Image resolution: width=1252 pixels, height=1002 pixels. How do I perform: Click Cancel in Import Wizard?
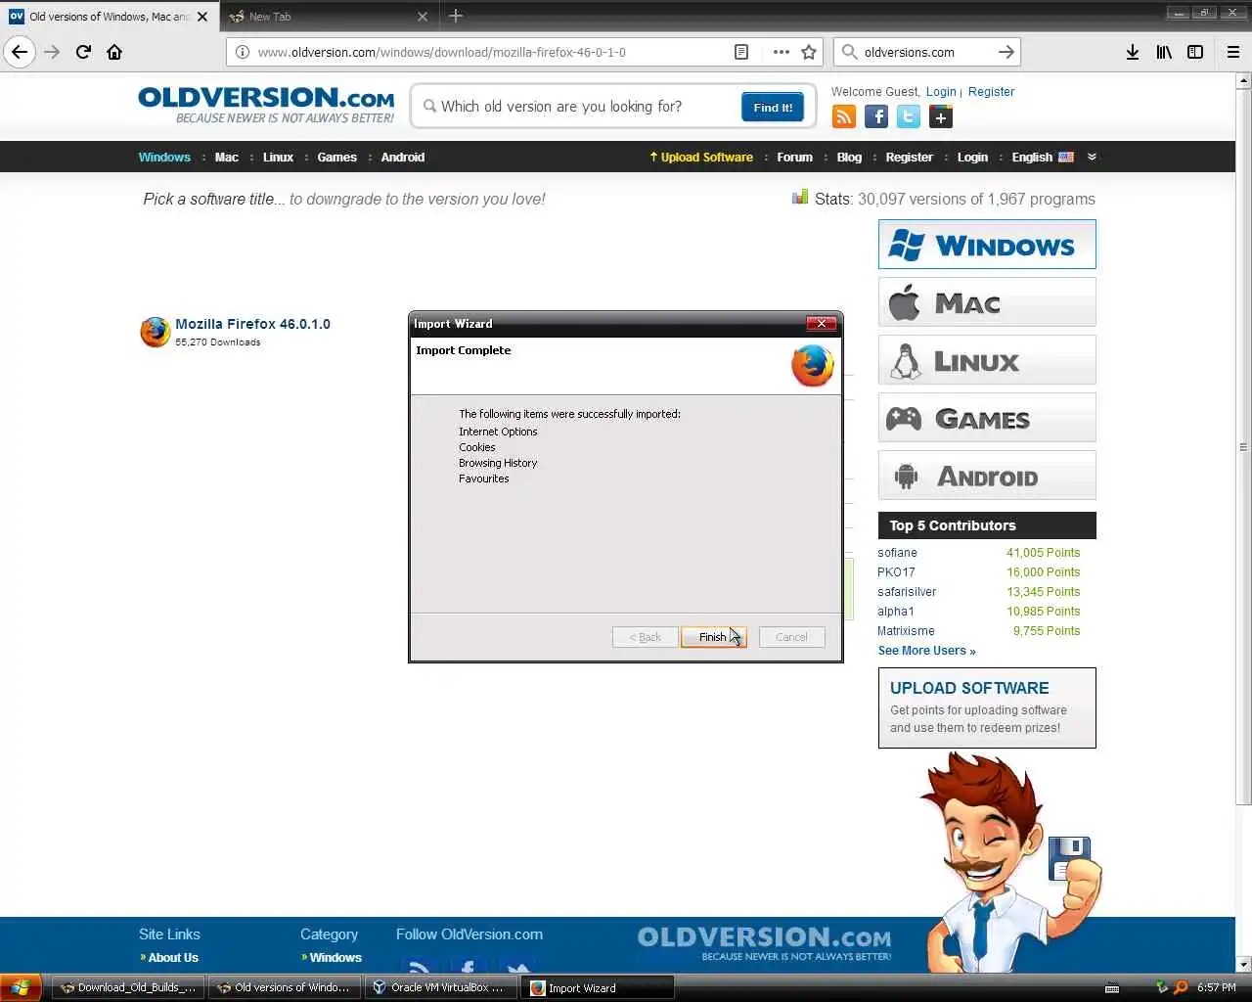[791, 637]
